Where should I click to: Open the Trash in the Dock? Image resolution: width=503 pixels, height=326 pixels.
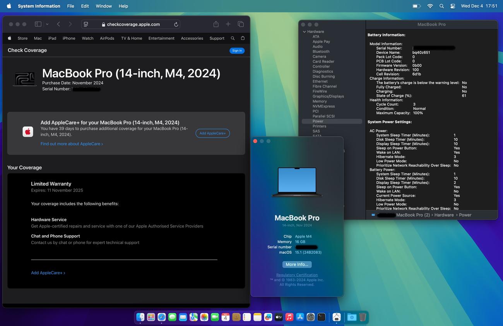[x=363, y=317]
